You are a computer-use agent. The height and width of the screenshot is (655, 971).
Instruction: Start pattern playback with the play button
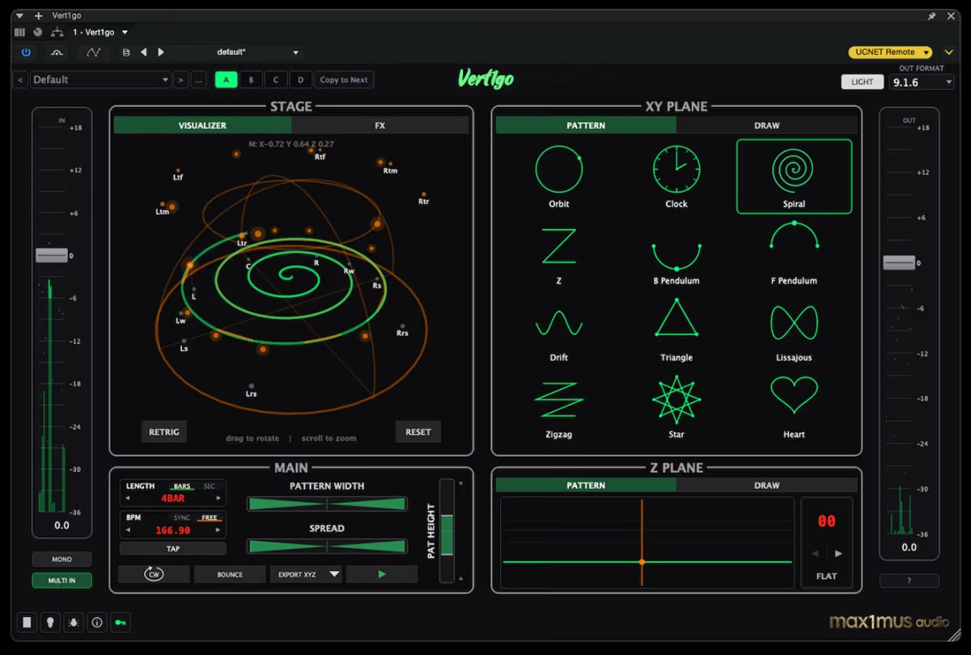(x=382, y=574)
